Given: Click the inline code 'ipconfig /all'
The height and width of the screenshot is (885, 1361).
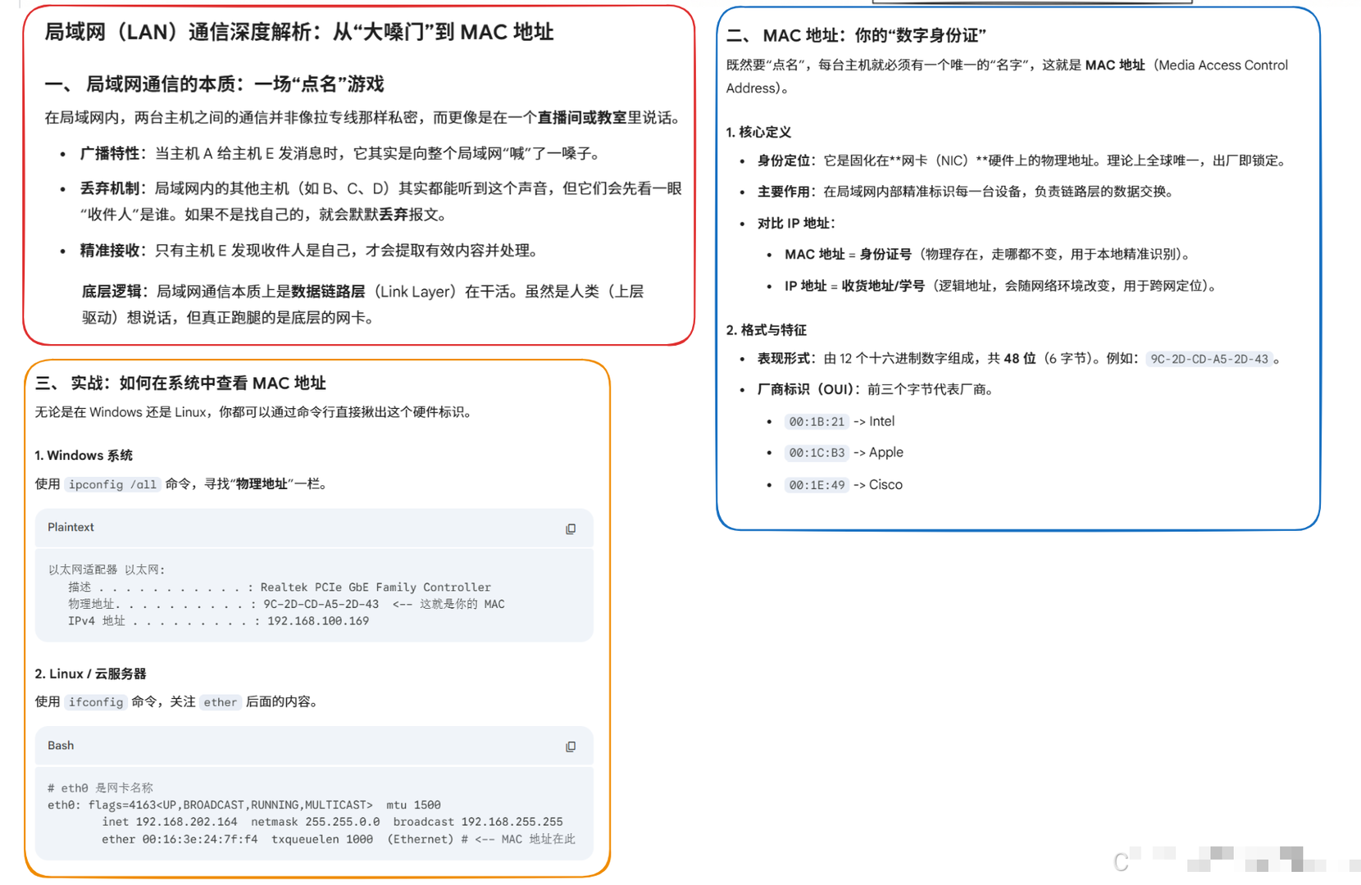Looking at the screenshot, I should point(112,484).
